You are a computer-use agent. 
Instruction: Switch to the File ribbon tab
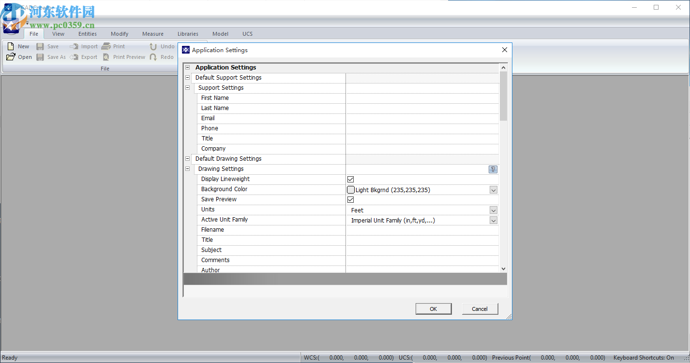pos(34,34)
